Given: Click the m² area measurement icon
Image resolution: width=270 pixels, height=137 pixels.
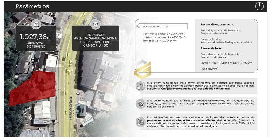Looking at the screenshot, I should tap(36, 24).
